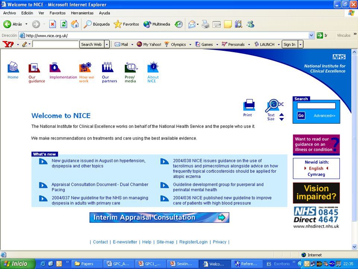Open the Implementation navigation icon
The height and width of the screenshot is (269, 358).
tap(55, 67)
